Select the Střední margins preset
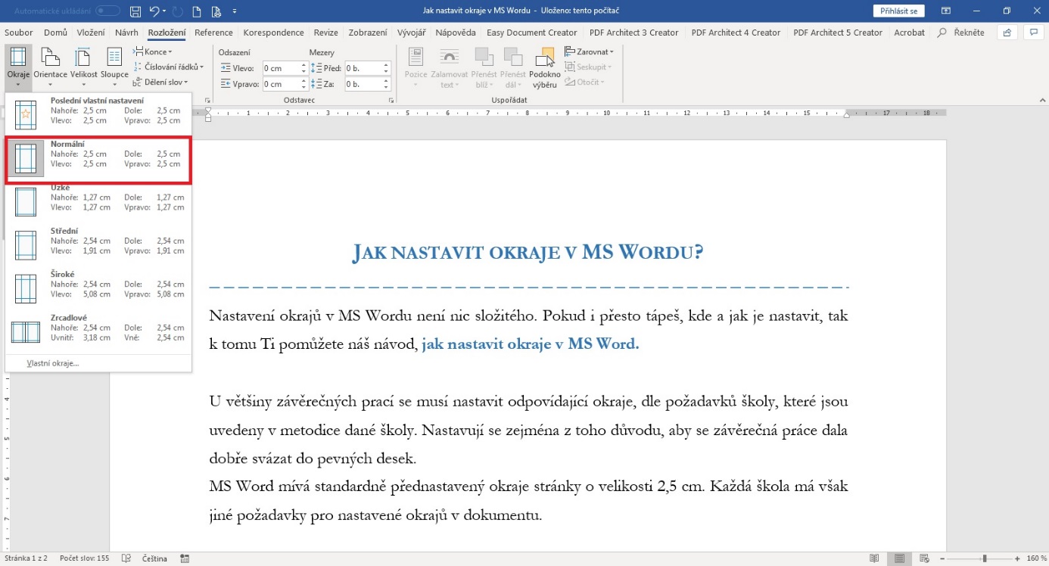Screen dimensions: 1049x566 click(x=98, y=245)
